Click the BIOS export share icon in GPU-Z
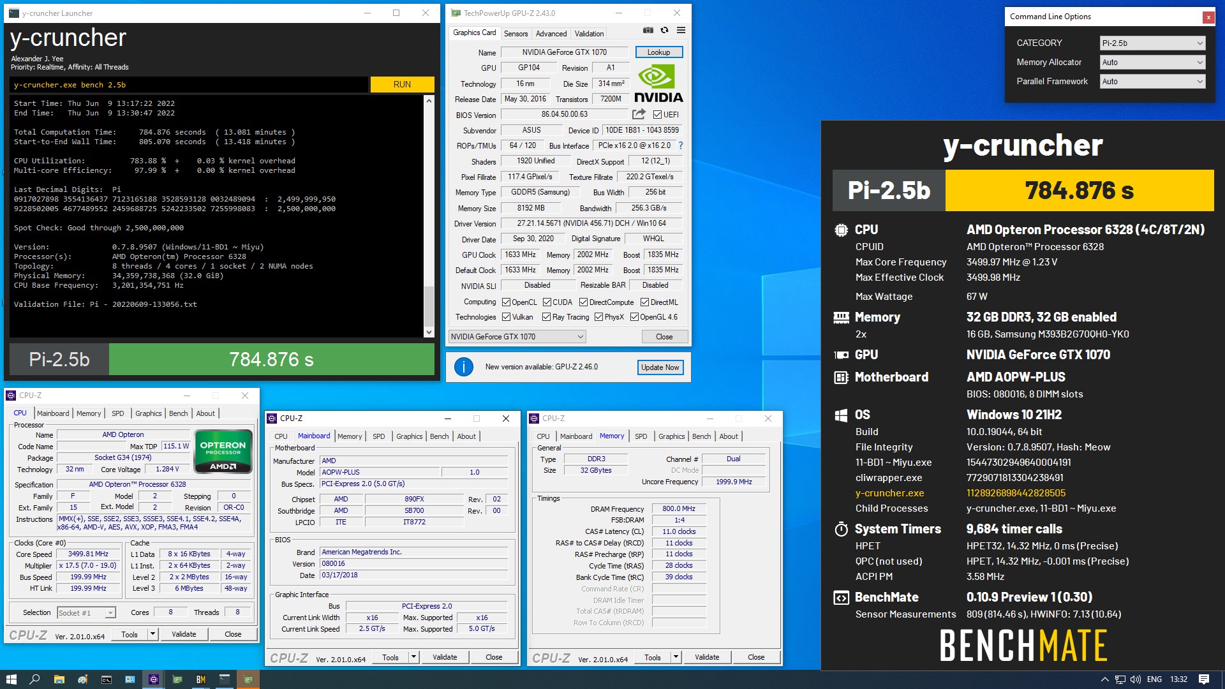This screenshot has height=689, width=1225. click(639, 114)
